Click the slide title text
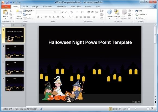158x112 pixels. [x=90, y=42]
